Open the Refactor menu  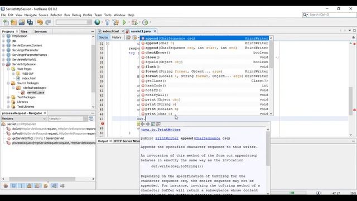[x=56, y=15]
